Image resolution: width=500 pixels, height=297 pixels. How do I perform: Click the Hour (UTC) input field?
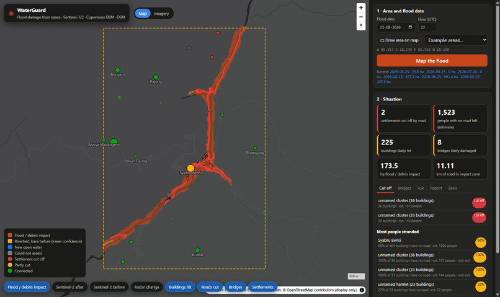pos(427,27)
